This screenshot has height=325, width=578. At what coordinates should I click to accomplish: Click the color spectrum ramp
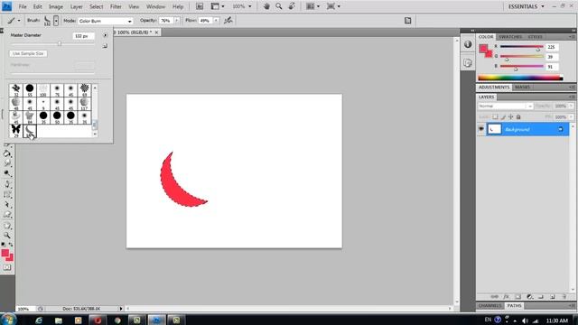(x=520, y=78)
